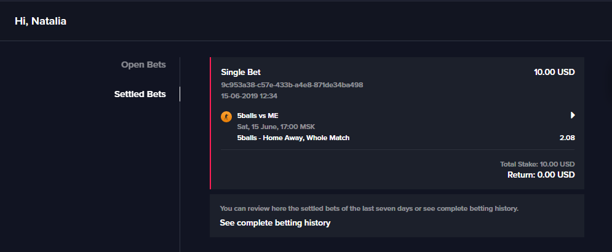
Task: Open See complete betting history link
Action: [x=275, y=223]
